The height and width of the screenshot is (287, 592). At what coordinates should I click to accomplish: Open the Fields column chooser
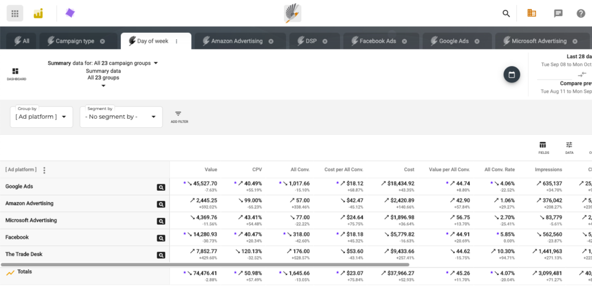pyautogui.click(x=542, y=148)
